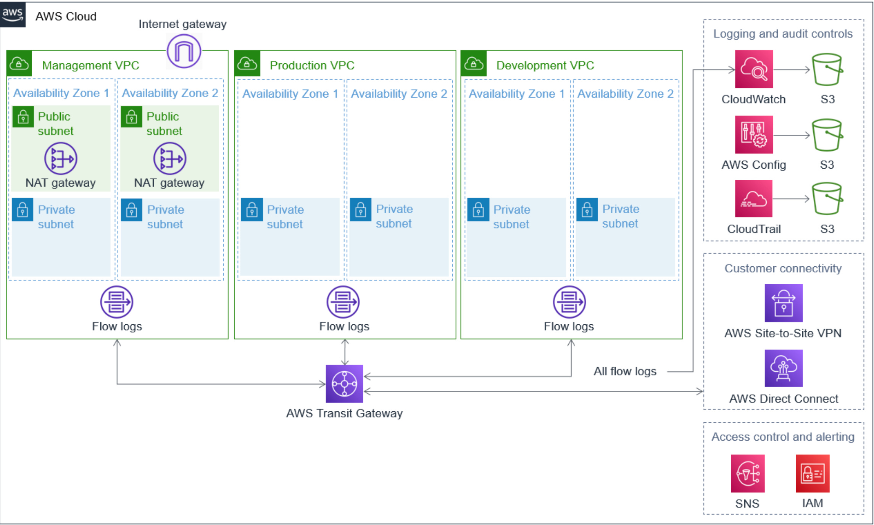
Task: Click the AWS Direct Connect icon
Action: tap(784, 368)
